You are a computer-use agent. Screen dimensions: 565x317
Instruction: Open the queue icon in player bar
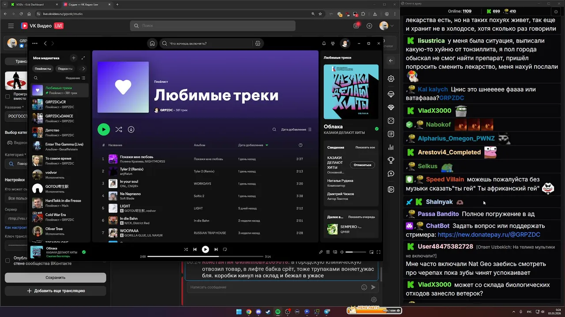[x=328, y=252]
